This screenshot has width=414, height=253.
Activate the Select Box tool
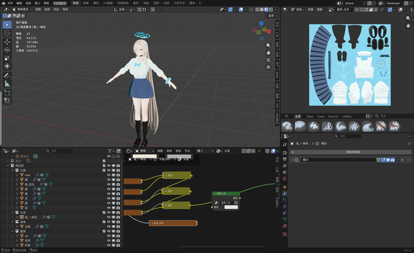tap(7, 25)
